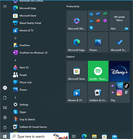Click the OneDrive cloud icon in Office folder tile
Viewport: 133px width, 139px height.
[x=91, y=21]
